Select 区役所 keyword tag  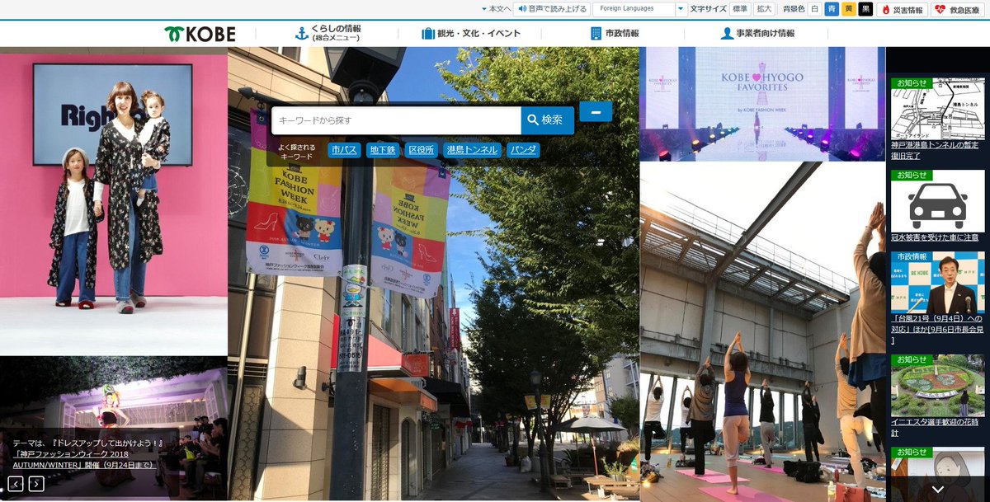(x=421, y=150)
